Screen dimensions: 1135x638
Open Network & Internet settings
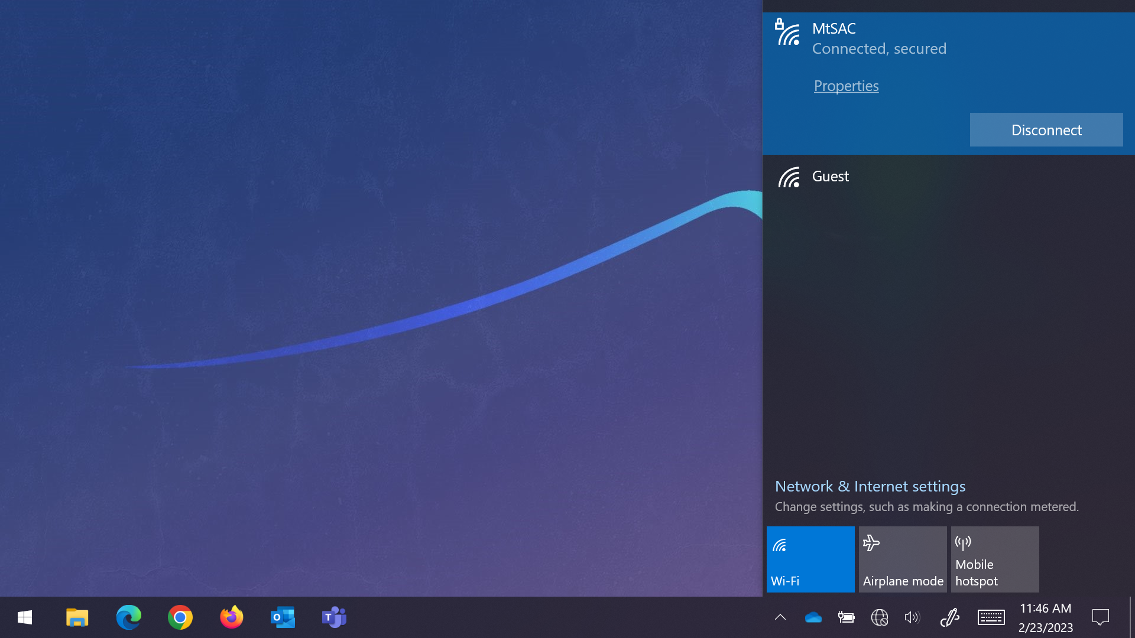tap(870, 486)
